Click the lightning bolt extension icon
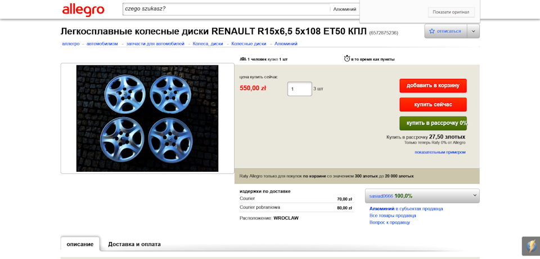The width and height of the screenshot is (540, 259). click(x=530, y=246)
